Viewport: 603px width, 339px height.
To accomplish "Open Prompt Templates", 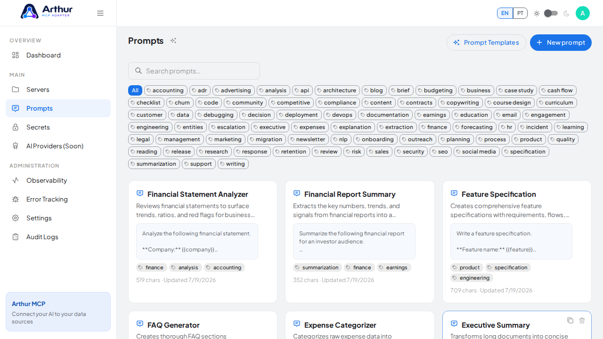I will [486, 42].
